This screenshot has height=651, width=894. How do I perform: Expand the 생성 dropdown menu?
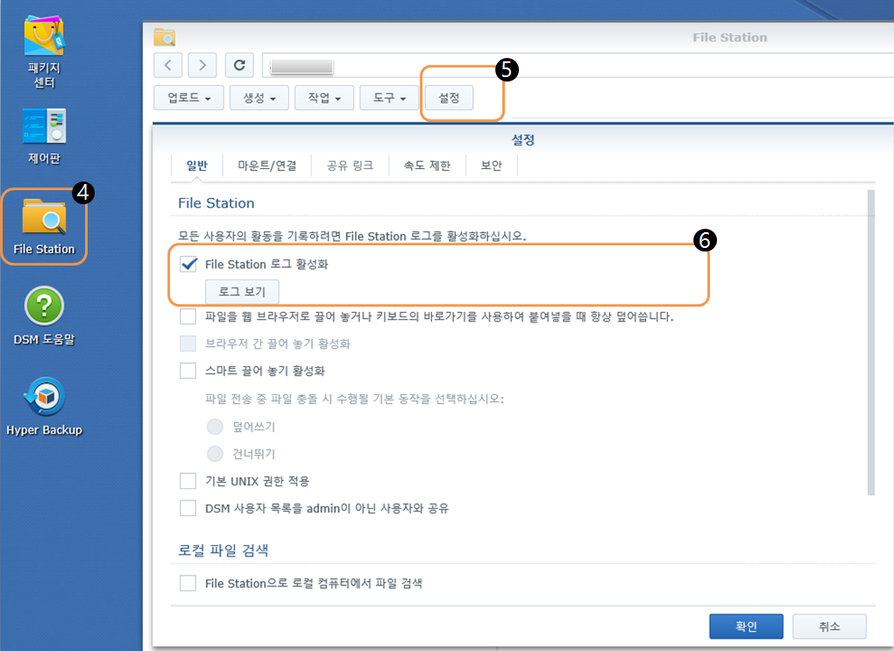[259, 98]
